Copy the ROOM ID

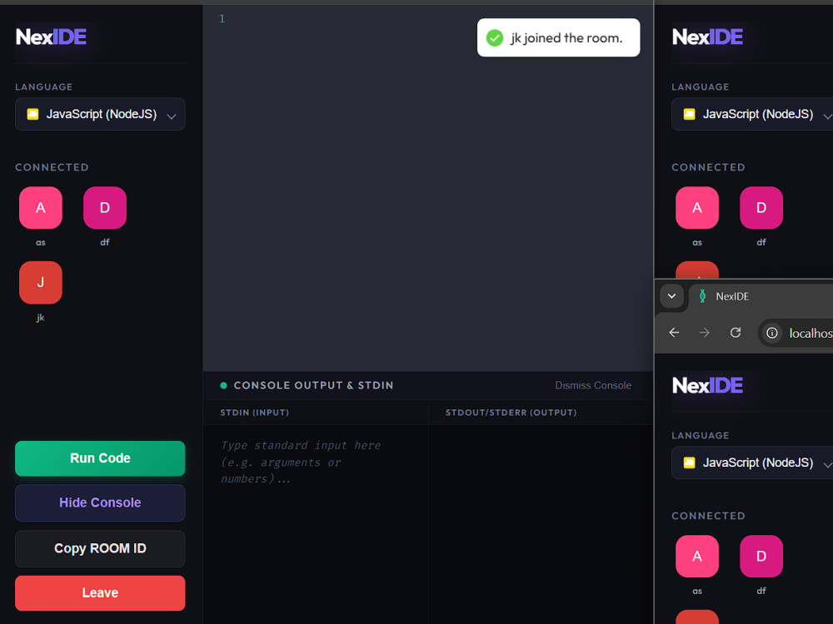pyautogui.click(x=100, y=548)
